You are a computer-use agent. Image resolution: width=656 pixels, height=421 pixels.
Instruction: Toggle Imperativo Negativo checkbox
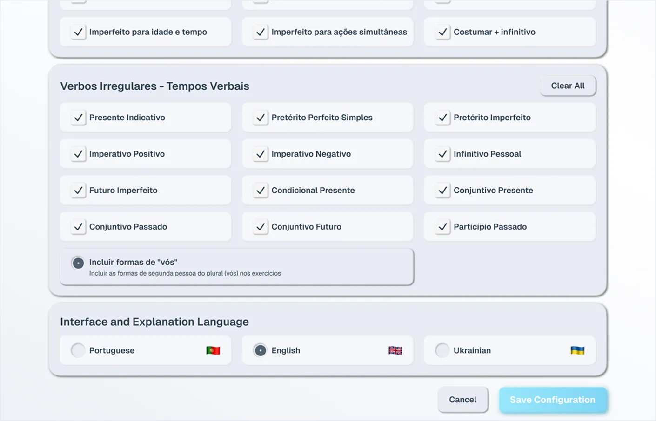point(261,154)
